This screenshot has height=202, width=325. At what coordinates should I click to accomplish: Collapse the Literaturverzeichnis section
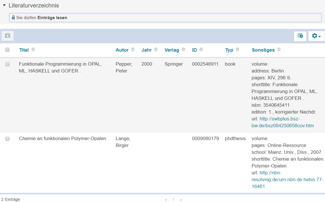pyautogui.click(x=4, y=5)
